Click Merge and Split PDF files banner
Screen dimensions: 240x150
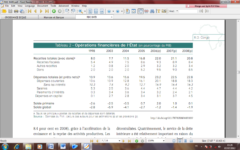206,6
